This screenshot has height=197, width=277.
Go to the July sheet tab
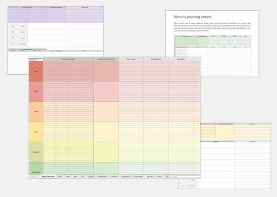pos(83,176)
